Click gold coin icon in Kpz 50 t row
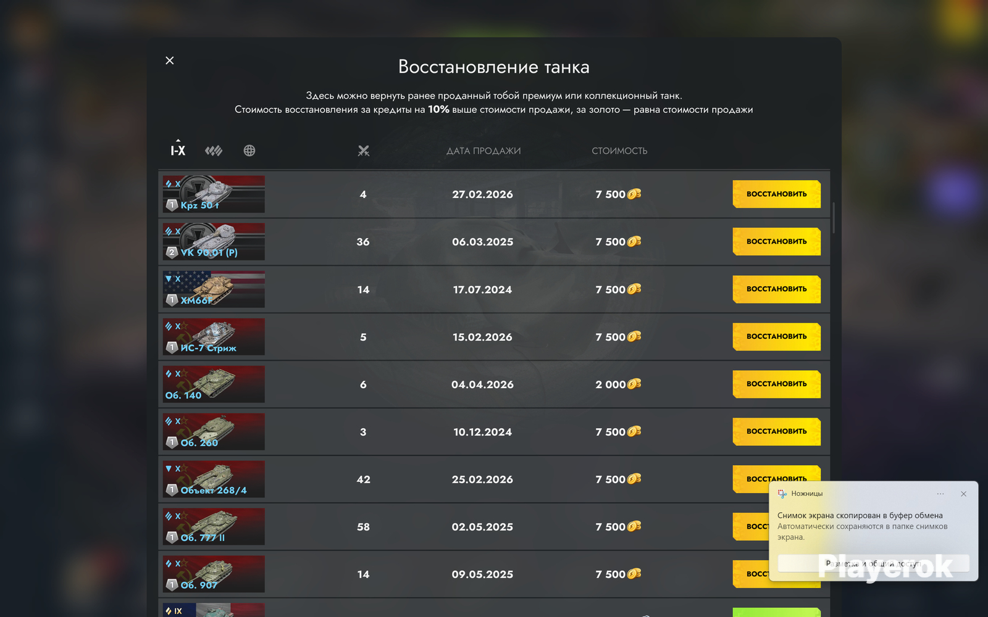Viewport: 988px width, 617px height. coord(634,194)
